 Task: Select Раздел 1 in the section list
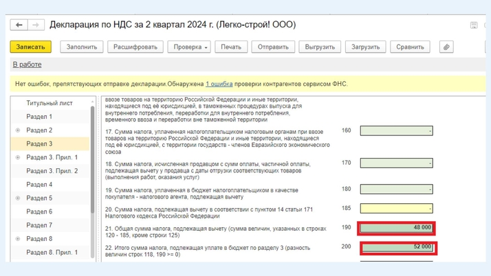point(39,117)
